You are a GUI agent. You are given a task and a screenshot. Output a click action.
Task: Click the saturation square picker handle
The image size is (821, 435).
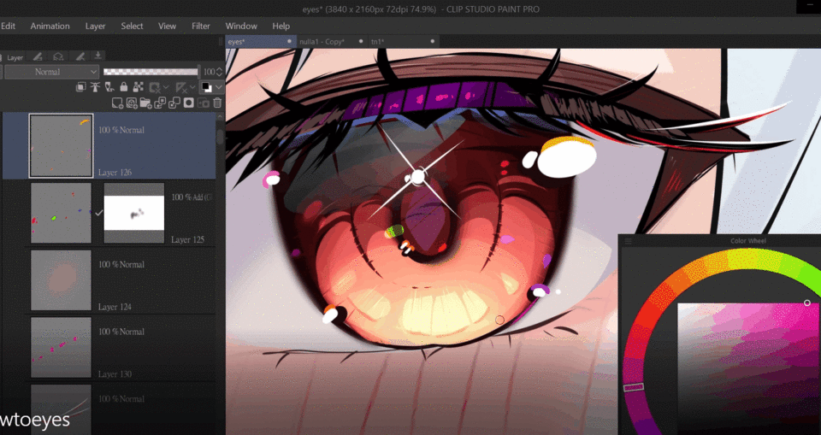click(806, 303)
